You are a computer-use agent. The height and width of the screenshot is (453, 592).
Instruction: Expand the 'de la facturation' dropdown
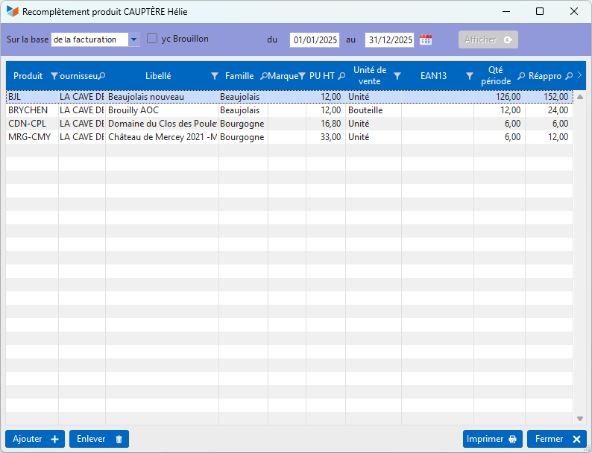click(x=133, y=39)
